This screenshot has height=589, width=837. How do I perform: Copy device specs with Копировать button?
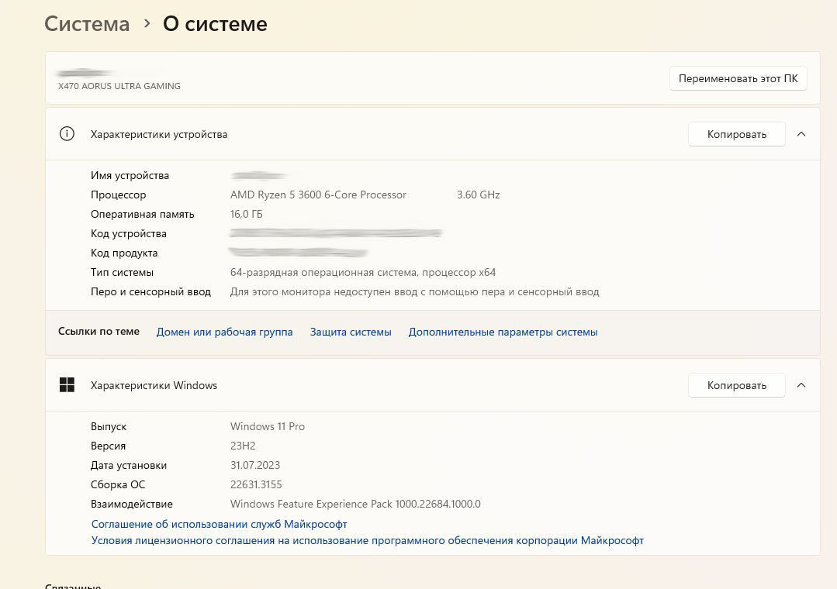736,134
